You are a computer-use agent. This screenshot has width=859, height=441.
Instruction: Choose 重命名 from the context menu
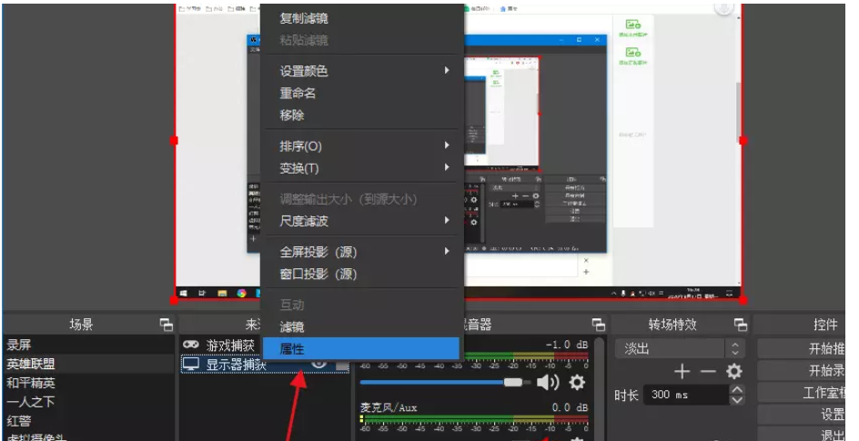click(361, 93)
